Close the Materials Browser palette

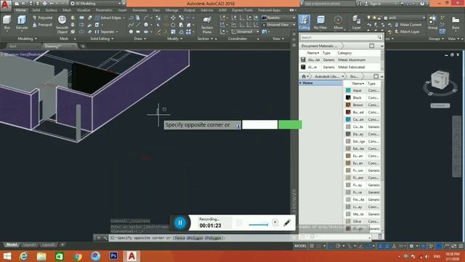point(294,34)
